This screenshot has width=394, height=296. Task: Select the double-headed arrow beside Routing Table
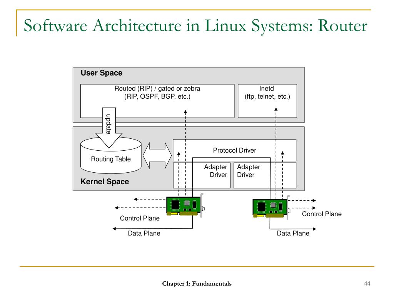tap(158, 155)
